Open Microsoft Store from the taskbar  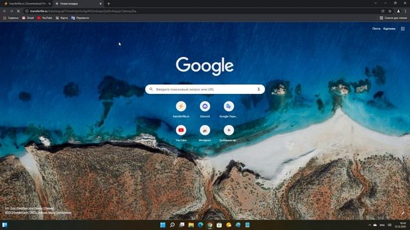[219, 225]
